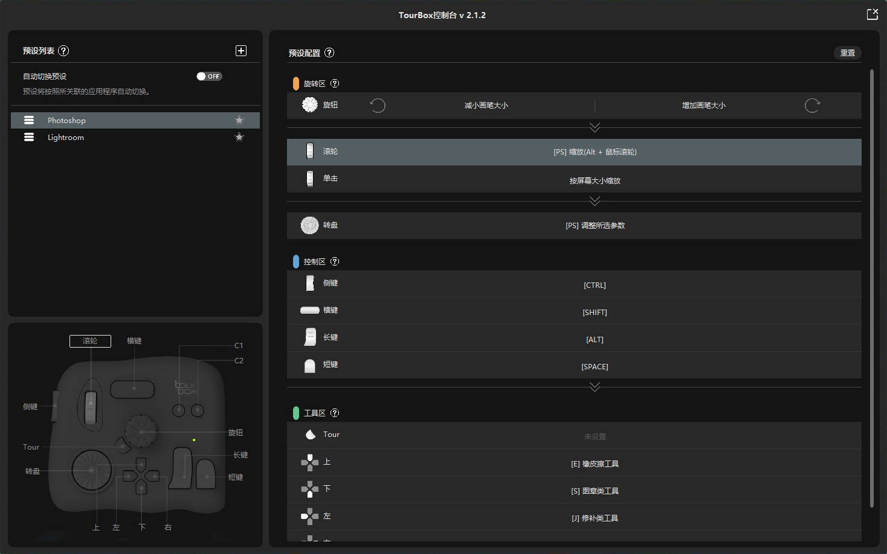
Task: Edit [S] 图章类工具 assignment
Action: pyautogui.click(x=595, y=491)
